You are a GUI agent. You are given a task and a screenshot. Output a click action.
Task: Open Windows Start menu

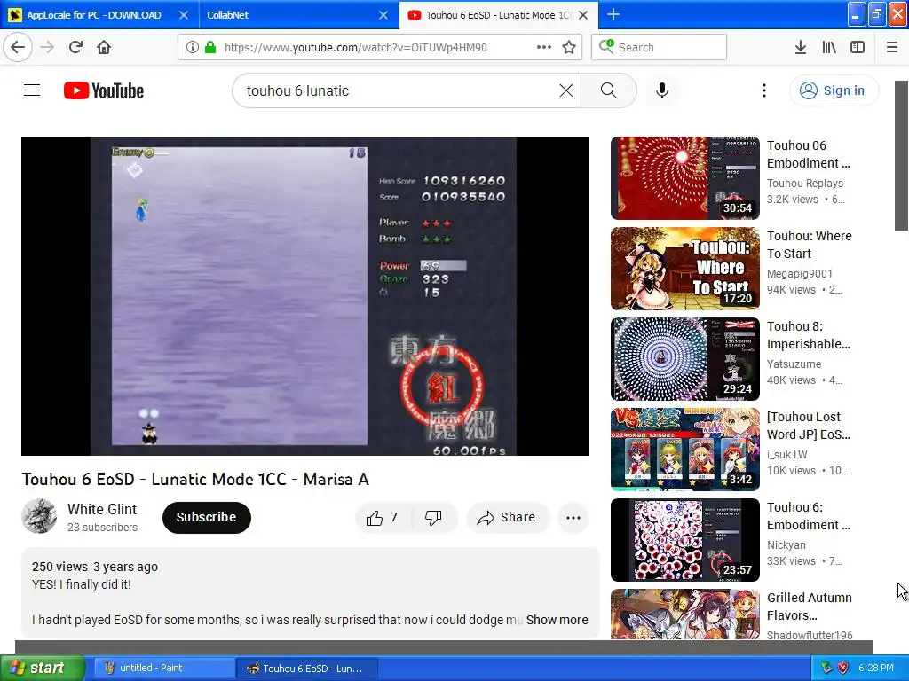tap(43, 668)
